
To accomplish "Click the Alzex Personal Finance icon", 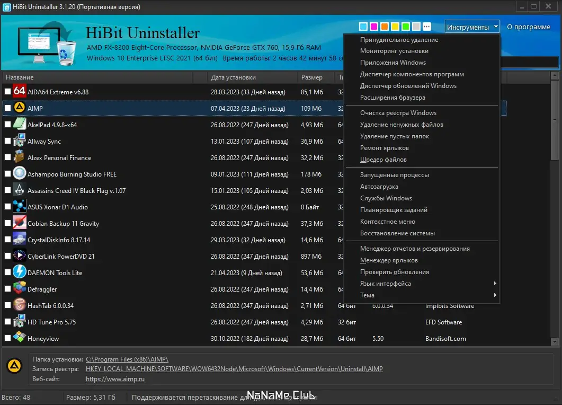I will [20, 157].
